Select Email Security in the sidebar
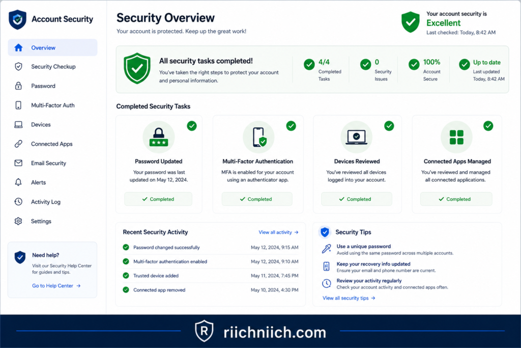 pyautogui.click(x=52, y=163)
